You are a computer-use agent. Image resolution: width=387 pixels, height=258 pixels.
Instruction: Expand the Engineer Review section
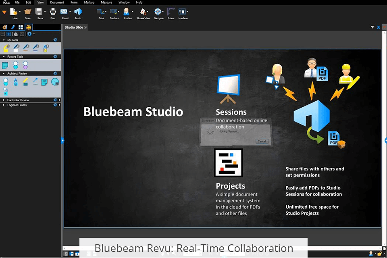[x=4, y=105]
